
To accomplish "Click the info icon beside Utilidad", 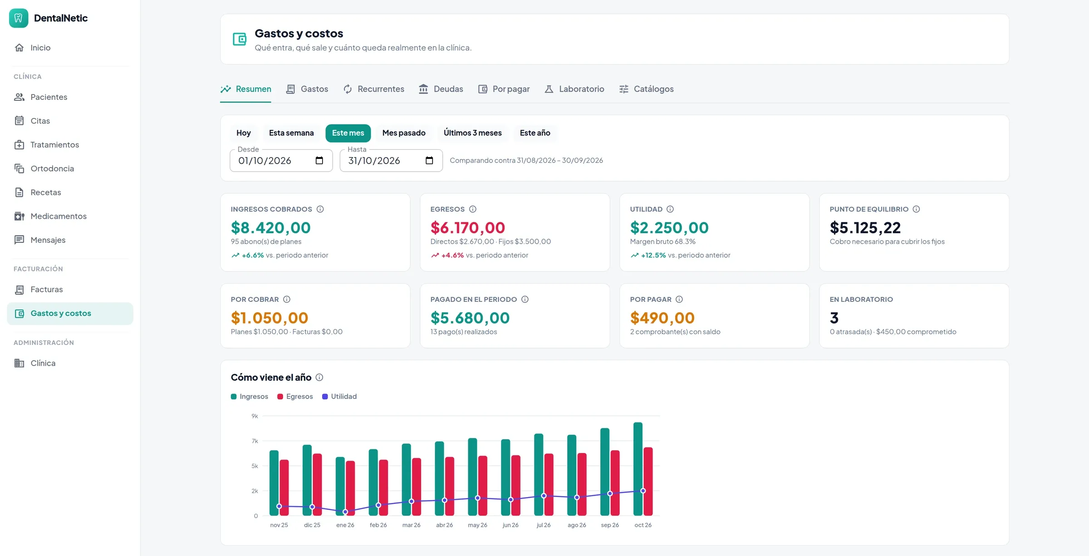I will 670,209.
